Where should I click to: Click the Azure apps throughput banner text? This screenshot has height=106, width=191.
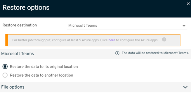coord(85,40)
